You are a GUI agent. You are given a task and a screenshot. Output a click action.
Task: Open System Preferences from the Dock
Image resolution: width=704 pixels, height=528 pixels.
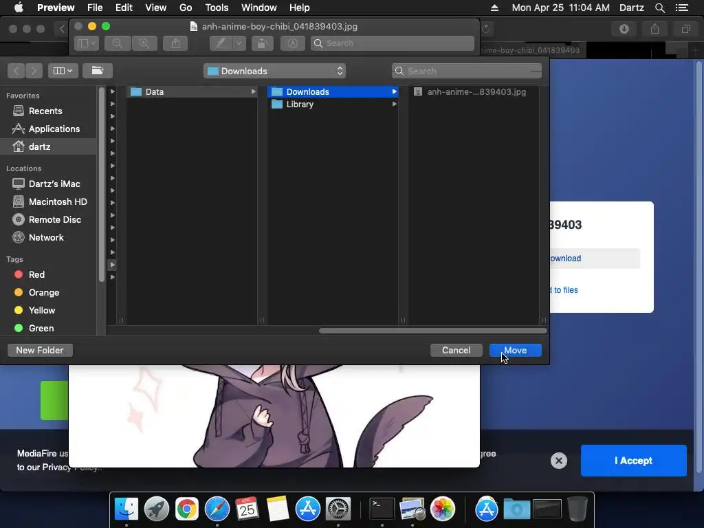tap(338, 509)
